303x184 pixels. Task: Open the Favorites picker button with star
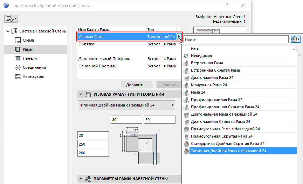tap(11, 19)
